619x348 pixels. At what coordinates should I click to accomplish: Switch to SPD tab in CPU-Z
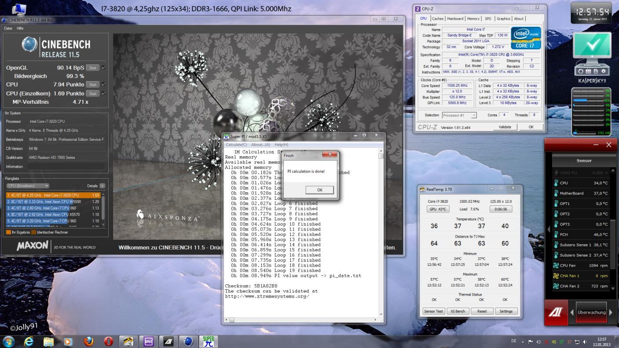488,18
